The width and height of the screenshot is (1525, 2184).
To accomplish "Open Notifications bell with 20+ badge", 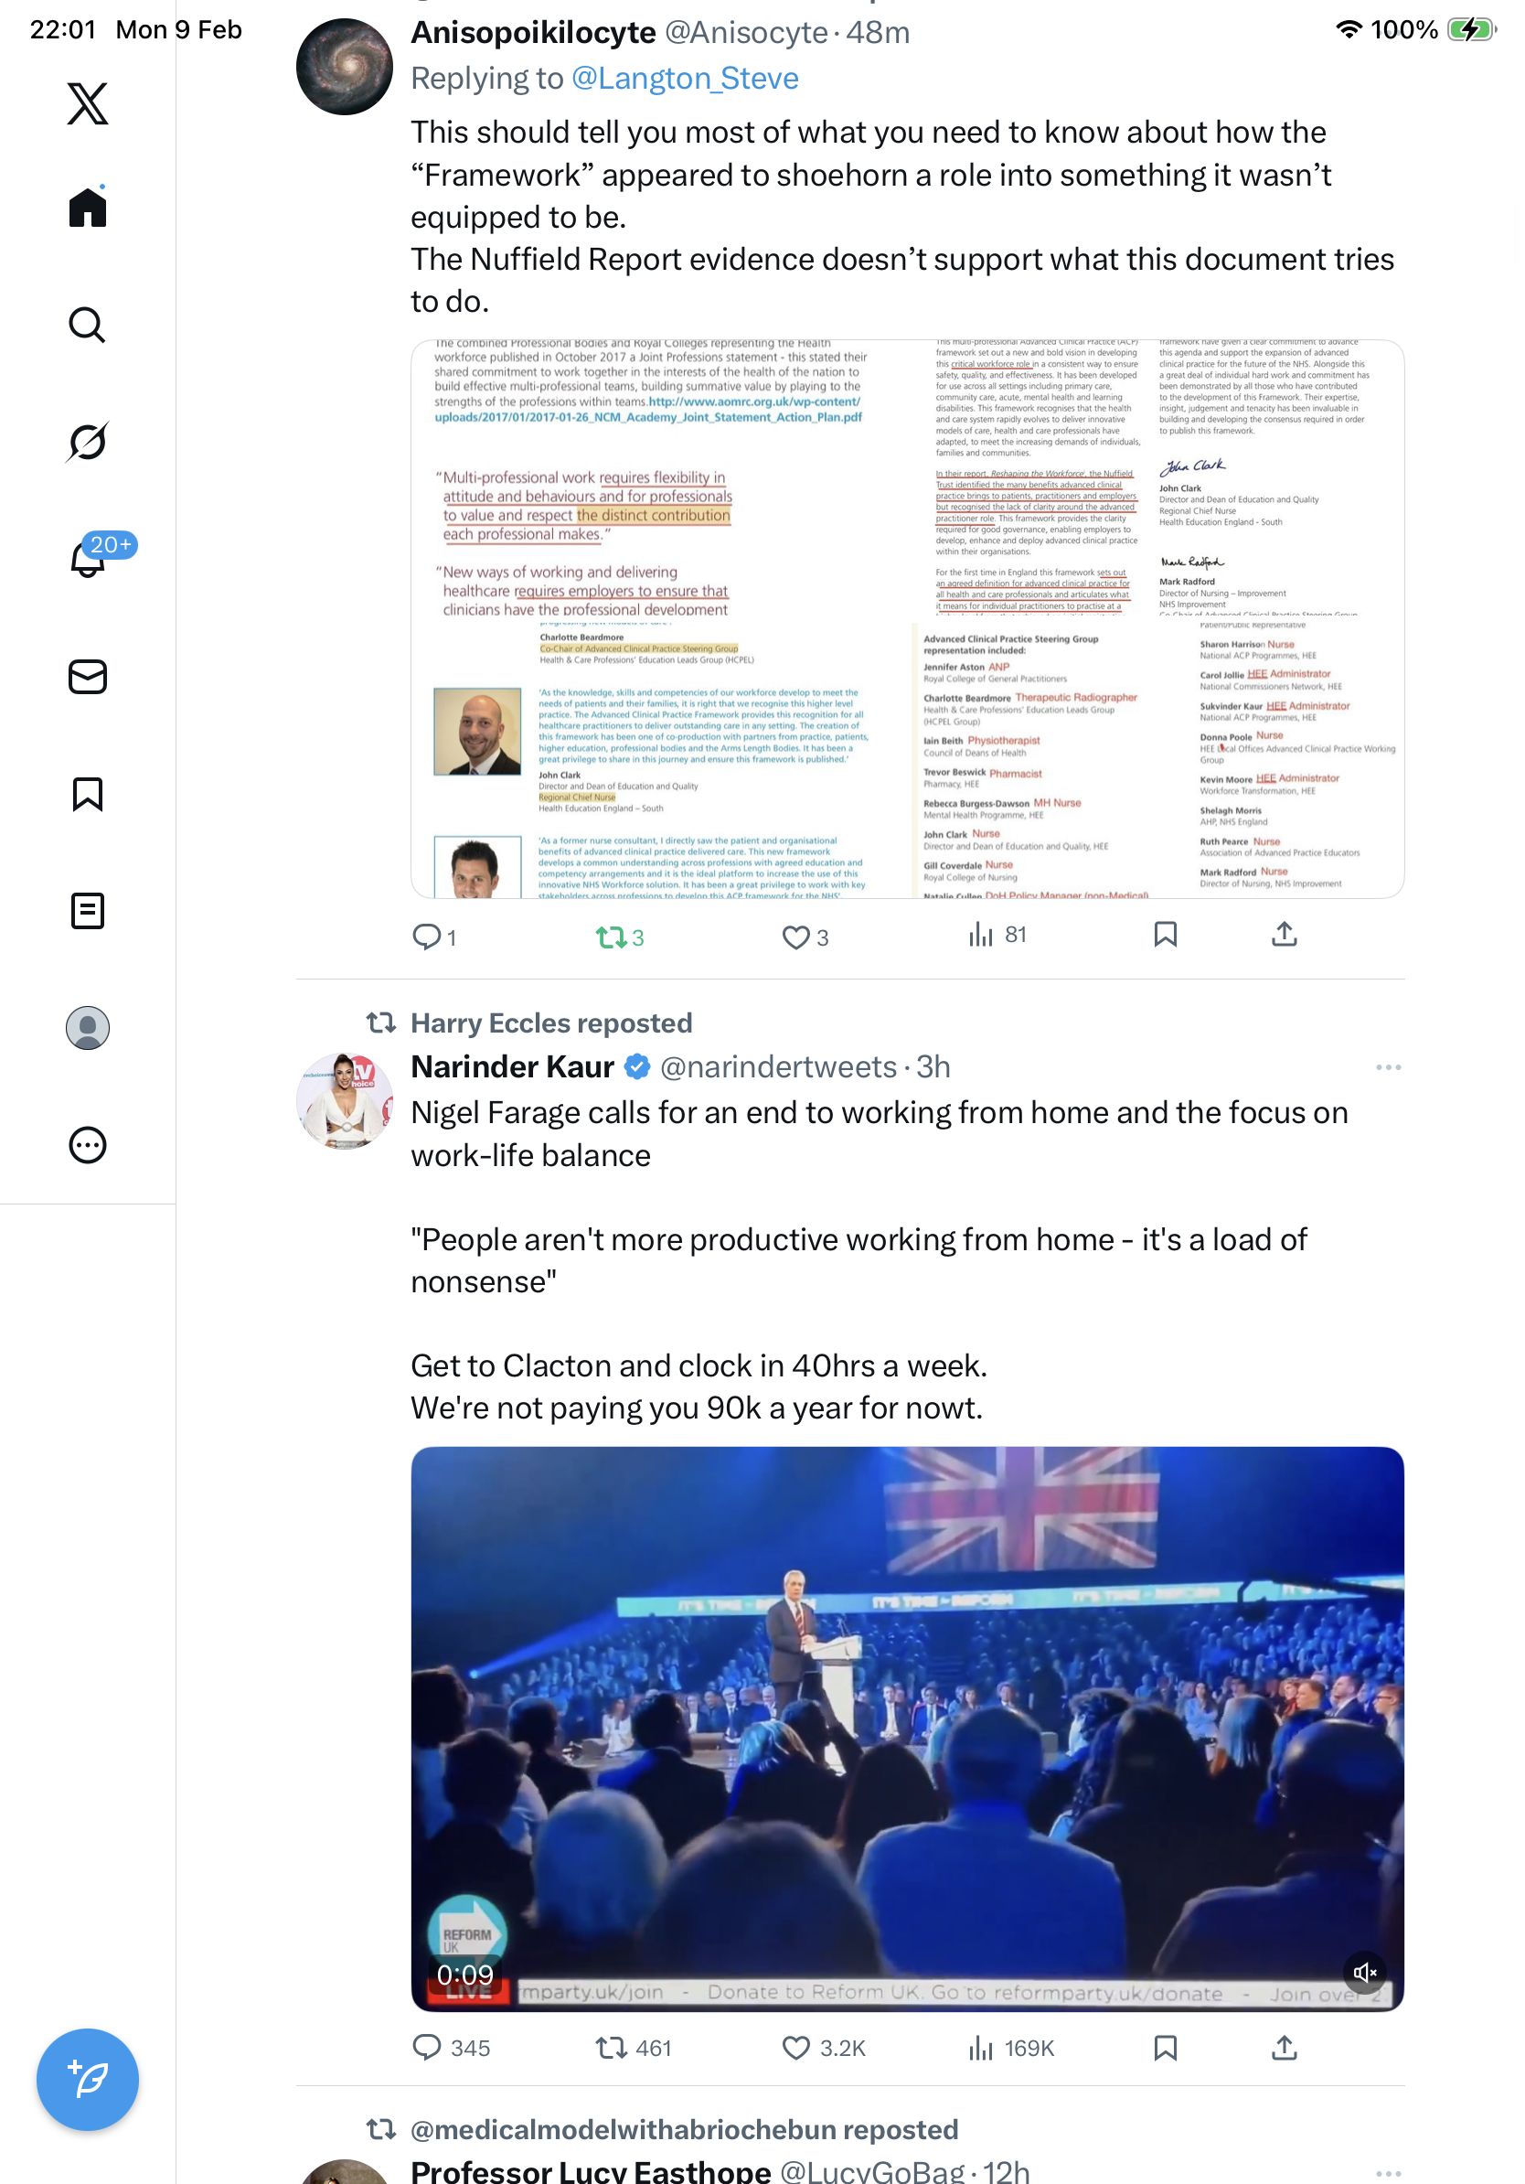I will [x=88, y=559].
